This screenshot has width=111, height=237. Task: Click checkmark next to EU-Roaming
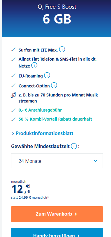click(x=13, y=75)
